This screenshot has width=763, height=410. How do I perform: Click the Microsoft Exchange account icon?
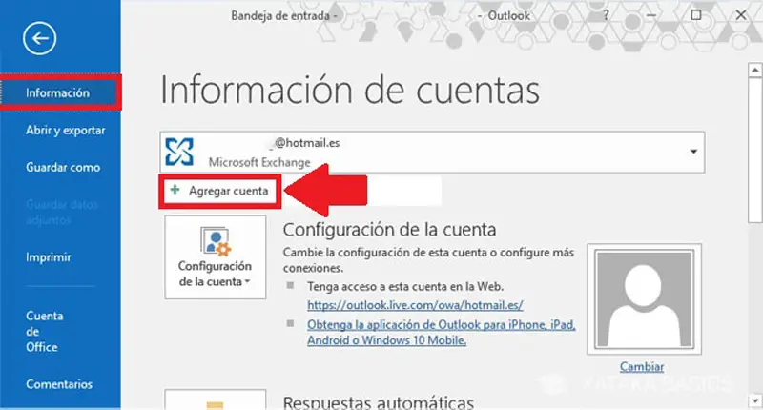click(179, 152)
